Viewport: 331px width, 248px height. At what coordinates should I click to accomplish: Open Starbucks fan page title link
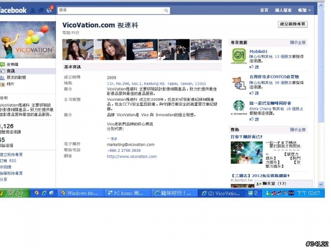pyautogui.click(x=270, y=103)
